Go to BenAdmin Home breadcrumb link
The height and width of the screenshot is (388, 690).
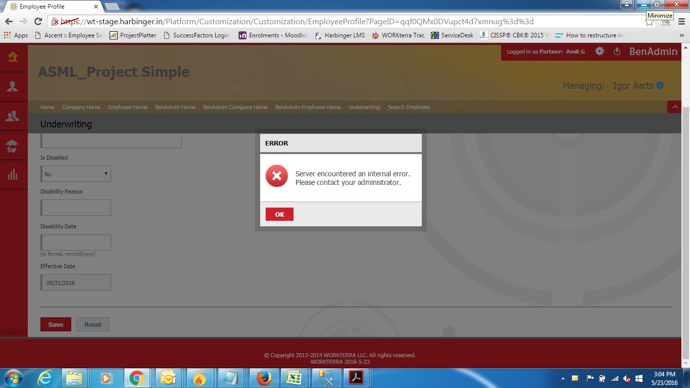(x=175, y=107)
